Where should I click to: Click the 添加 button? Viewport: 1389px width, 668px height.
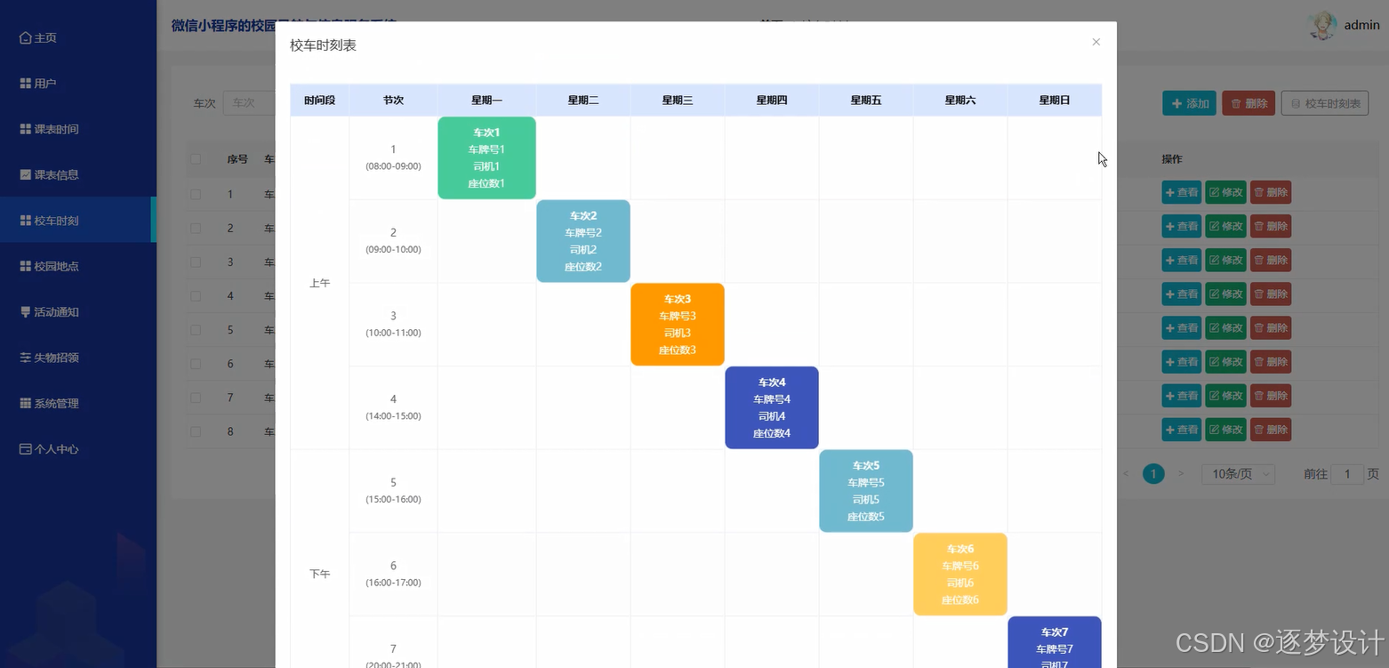(x=1190, y=103)
